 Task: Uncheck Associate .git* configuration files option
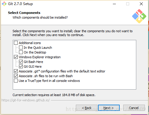point(16,71)
